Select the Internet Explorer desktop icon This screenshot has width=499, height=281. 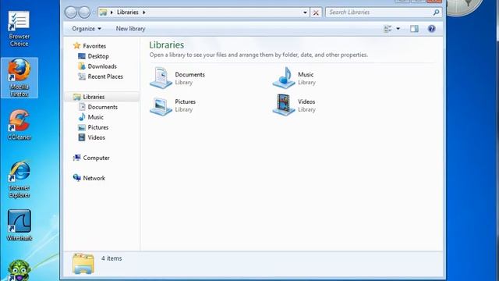19,180
